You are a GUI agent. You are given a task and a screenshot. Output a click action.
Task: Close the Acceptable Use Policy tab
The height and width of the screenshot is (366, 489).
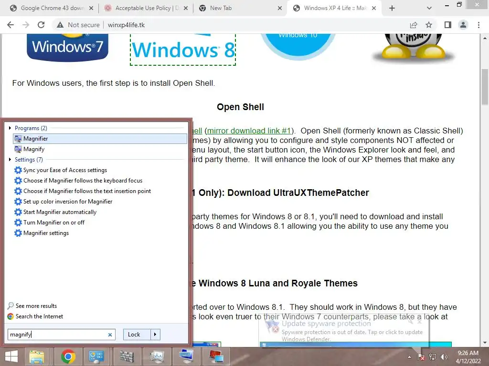pos(186,8)
